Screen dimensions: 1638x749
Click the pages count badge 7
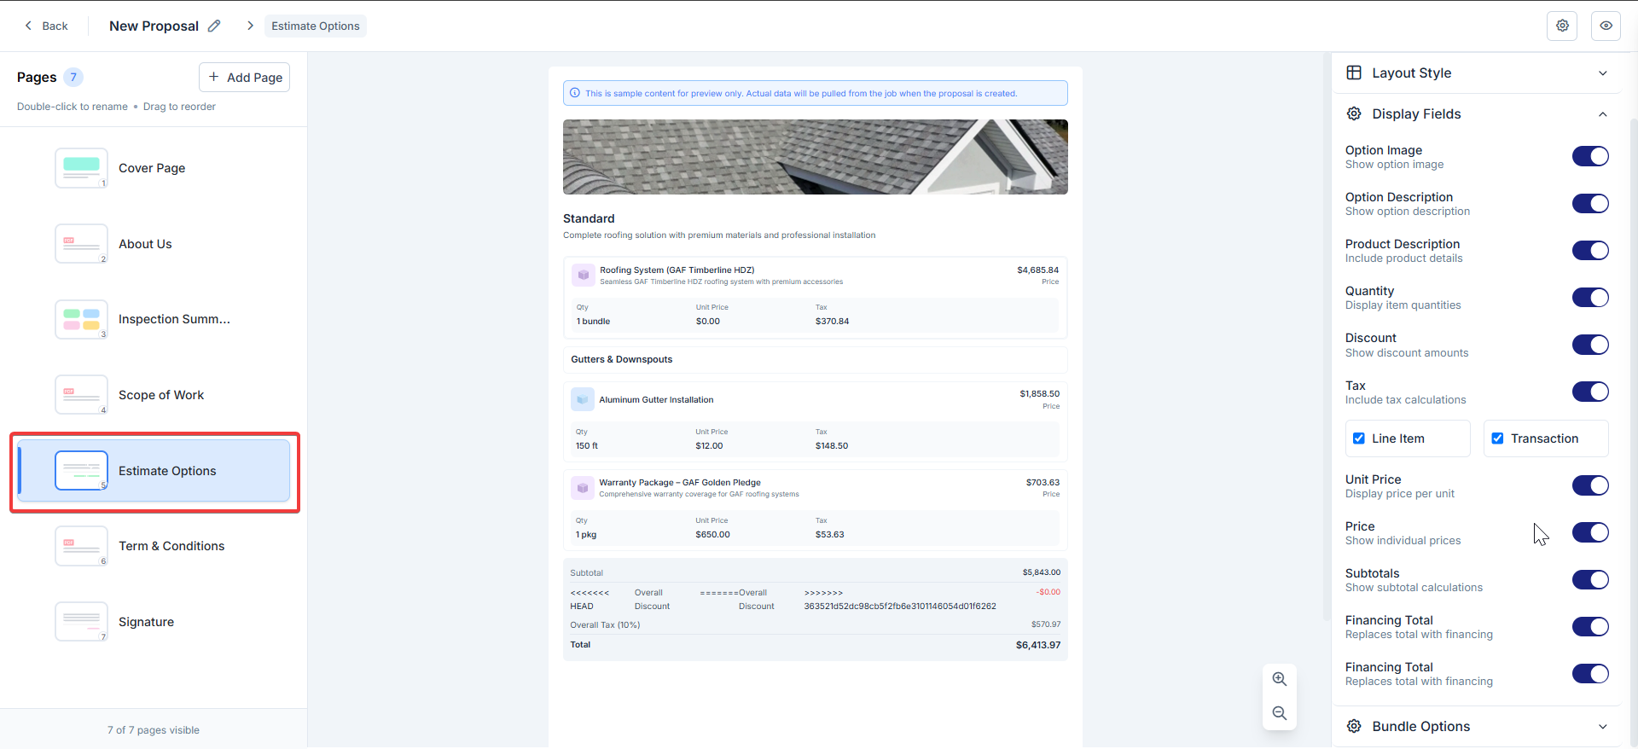click(73, 77)
